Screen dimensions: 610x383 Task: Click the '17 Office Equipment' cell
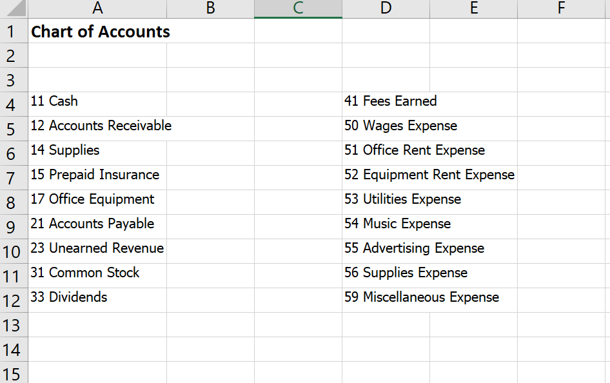(97, 202)
